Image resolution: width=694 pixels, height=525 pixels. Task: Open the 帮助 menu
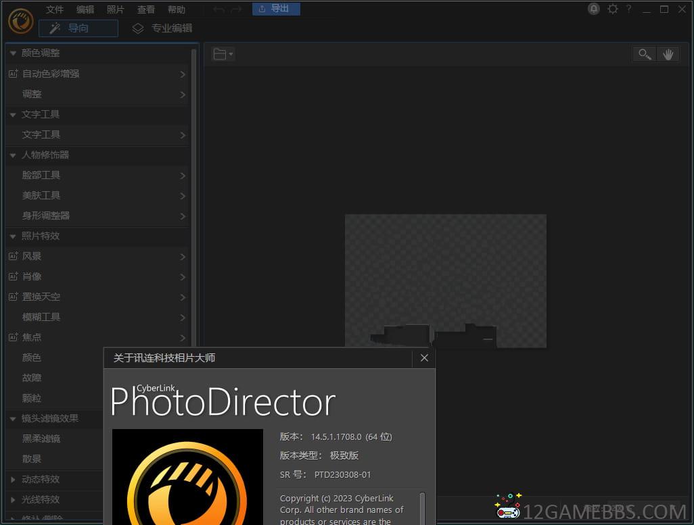177,9
